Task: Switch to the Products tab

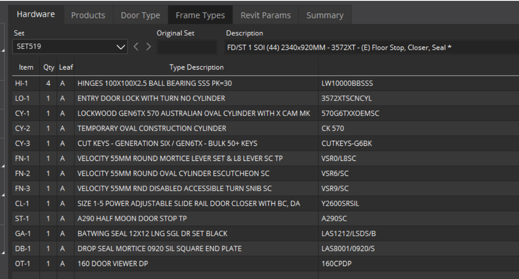Action: coord(88,15)
